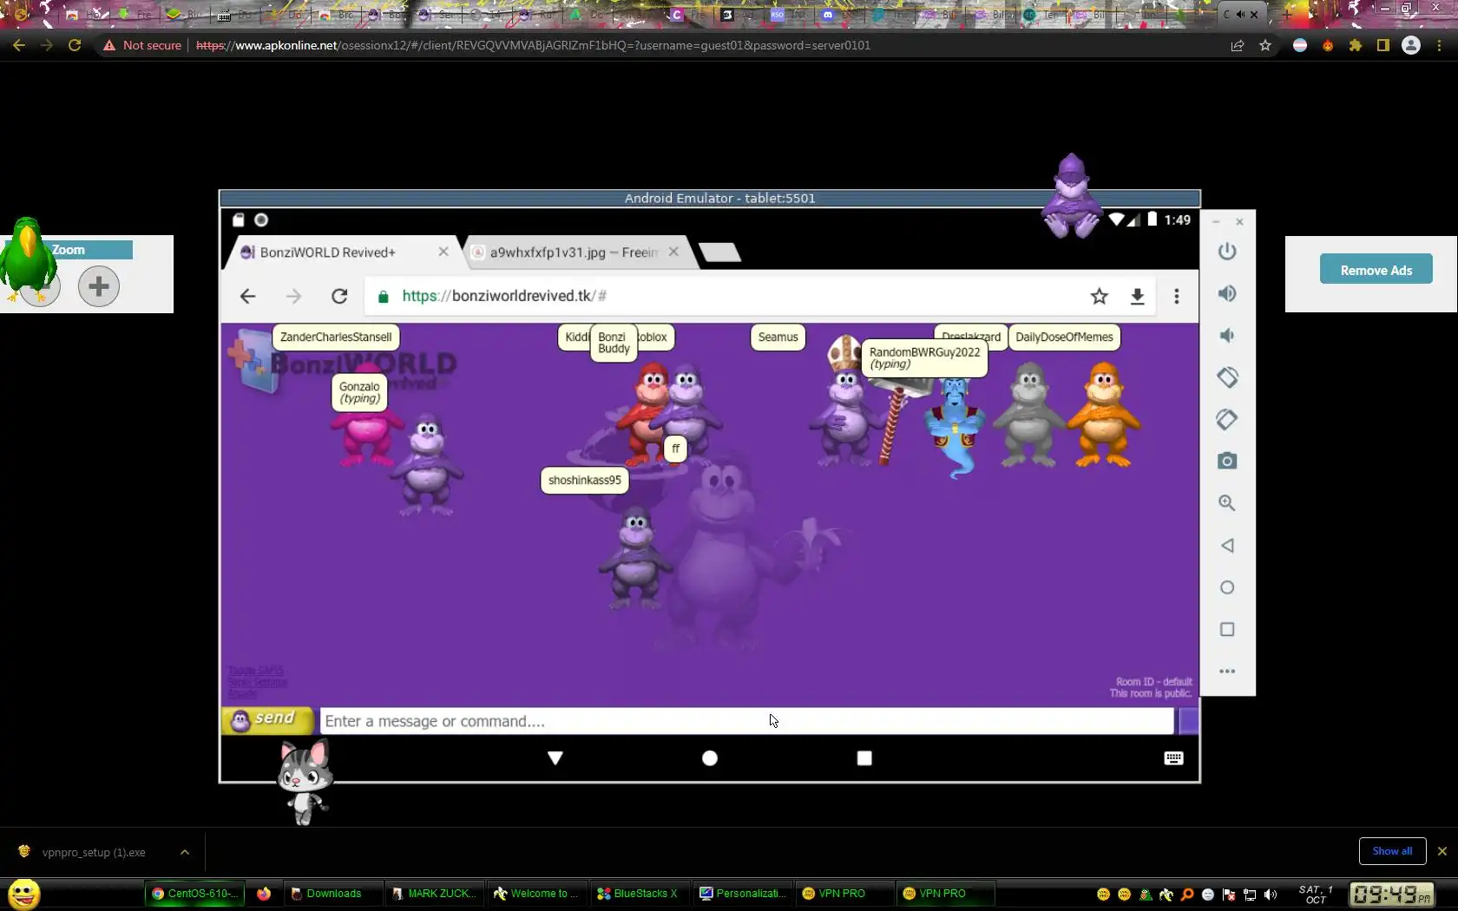Click the emulator power button icon
1458x911 pixels.
[x=1226, y=252]
